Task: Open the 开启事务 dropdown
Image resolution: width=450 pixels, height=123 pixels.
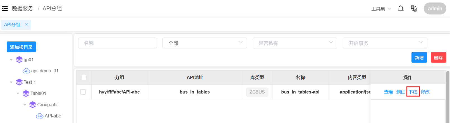Action: tap(385, 43)
